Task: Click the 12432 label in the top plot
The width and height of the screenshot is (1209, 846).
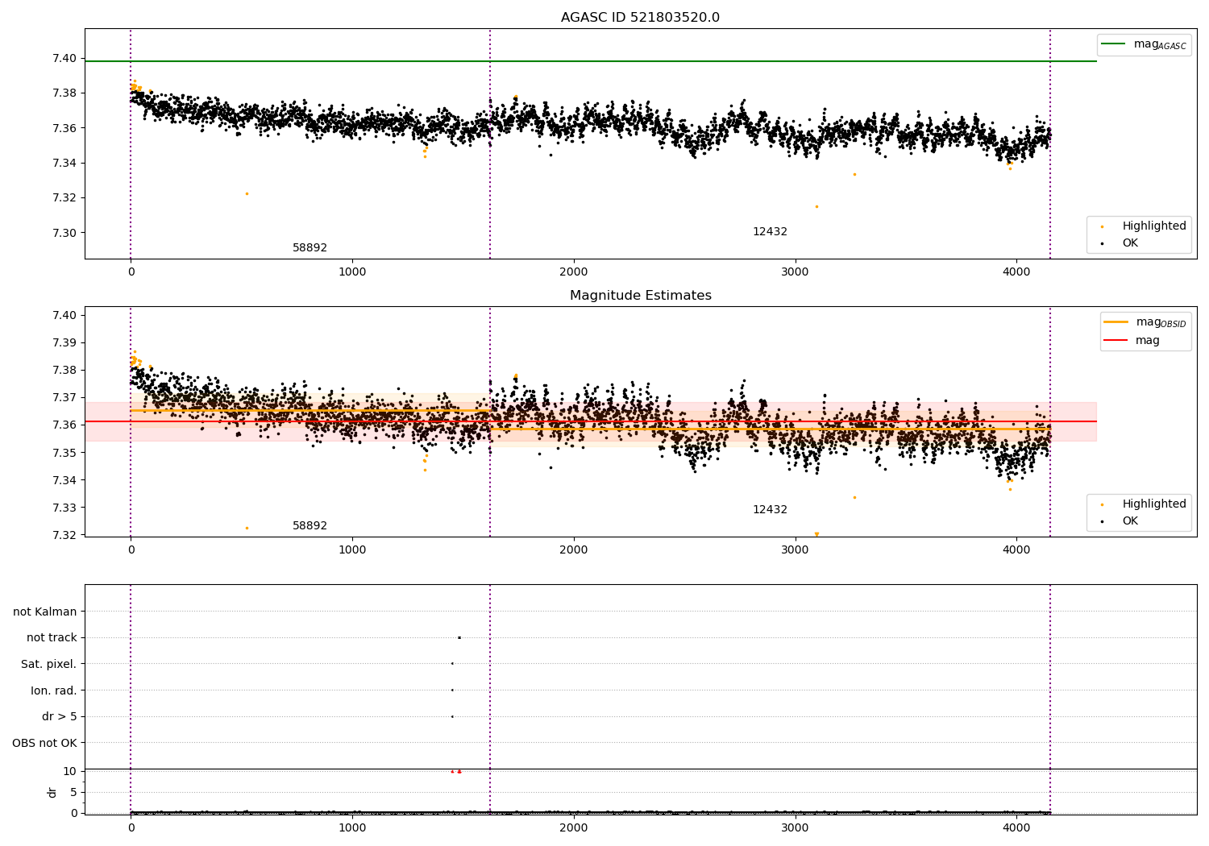Action: point(770,232)
